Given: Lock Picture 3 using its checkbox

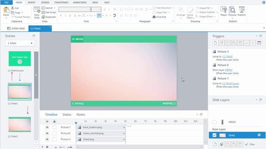Looking at the screenshot, I should [54, 139].
